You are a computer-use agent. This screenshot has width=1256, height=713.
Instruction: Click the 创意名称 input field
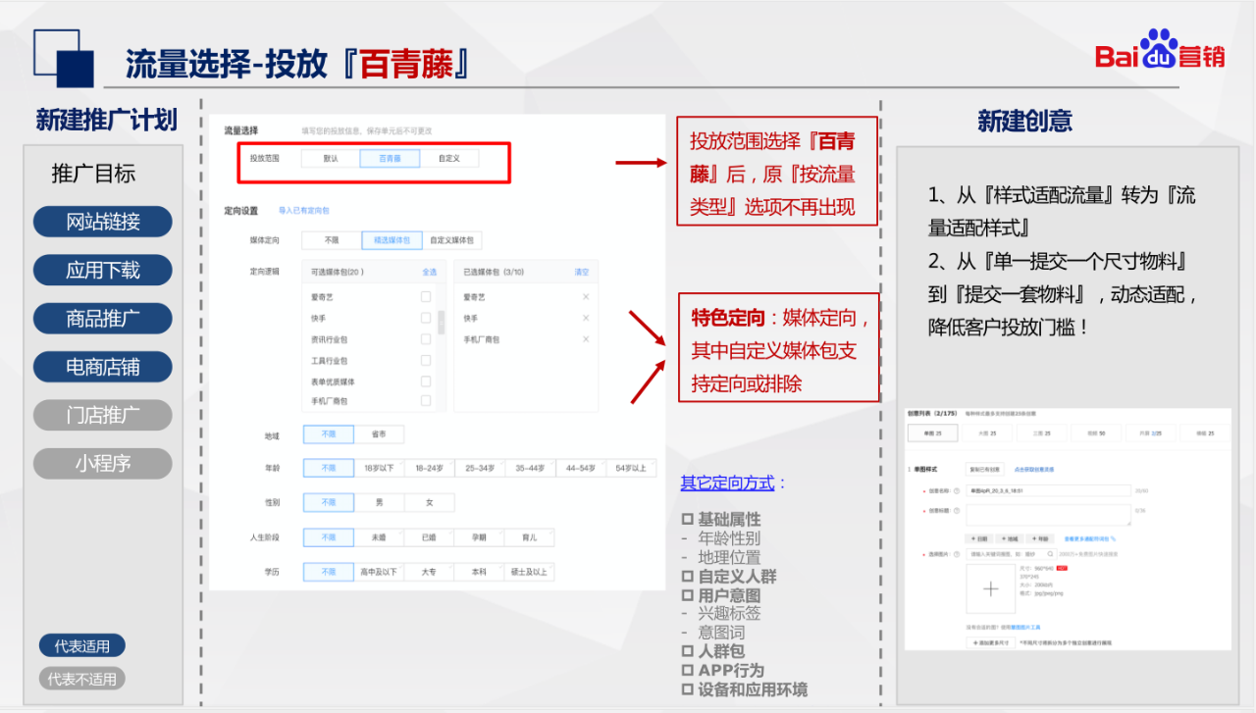click(1049, 490)
